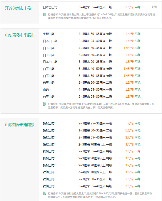
Task: Click the plain 山药 product name
Action: (46, 89)
